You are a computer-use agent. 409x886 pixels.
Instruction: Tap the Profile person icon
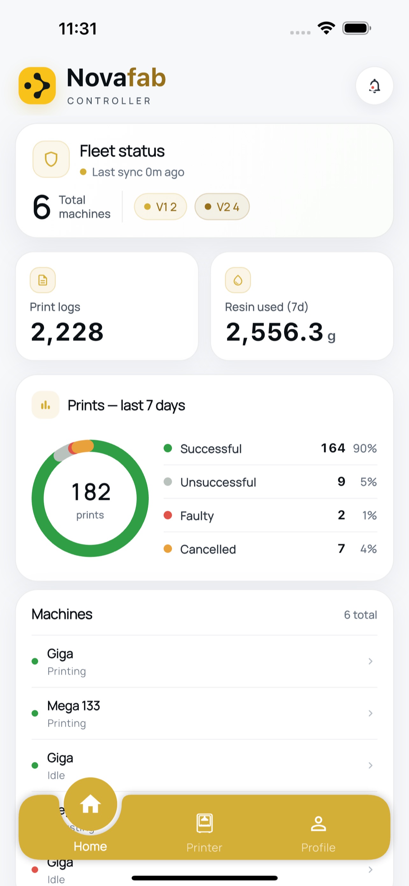[x=318, y=824]
